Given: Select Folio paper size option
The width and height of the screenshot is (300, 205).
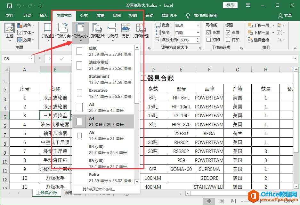Looking at the screenshot, I should pos(103,178).
